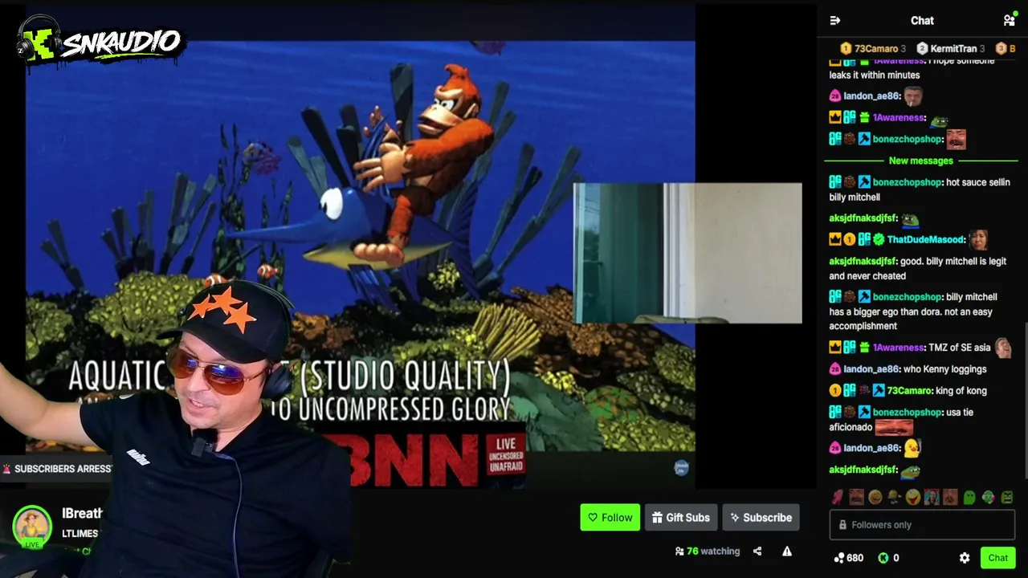Focus the Followers only chat input

click(922, 525)
